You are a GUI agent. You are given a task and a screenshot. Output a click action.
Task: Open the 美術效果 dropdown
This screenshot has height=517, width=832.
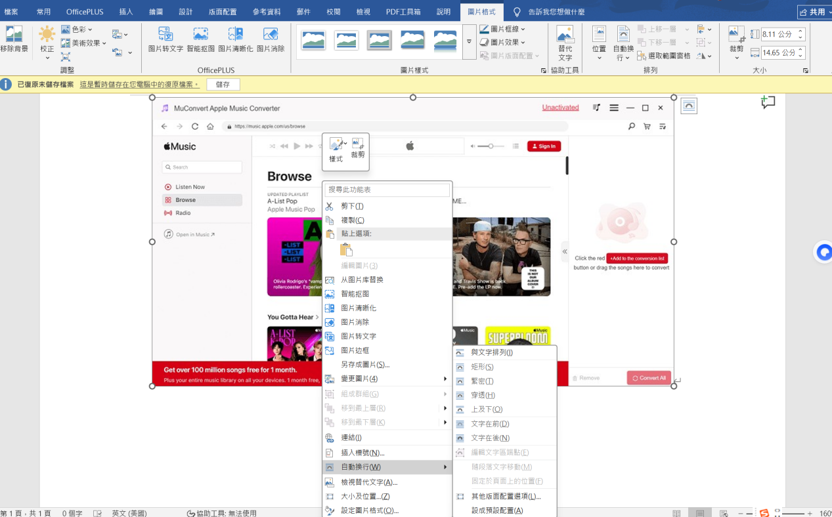pos(83,43)
